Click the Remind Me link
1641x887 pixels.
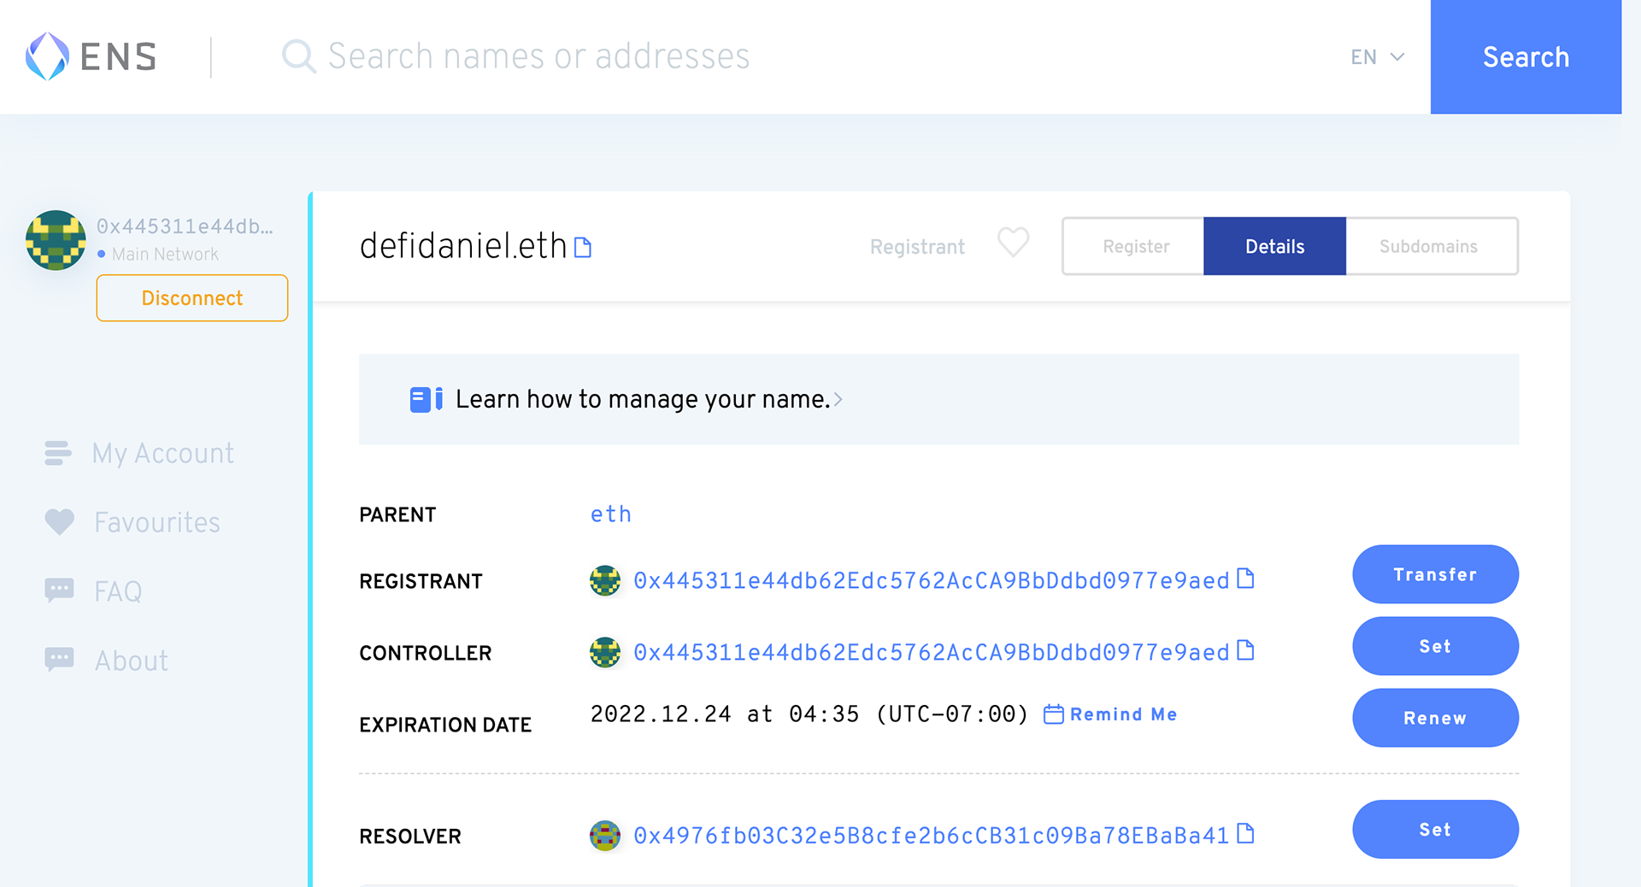[x=1123, y=714]
